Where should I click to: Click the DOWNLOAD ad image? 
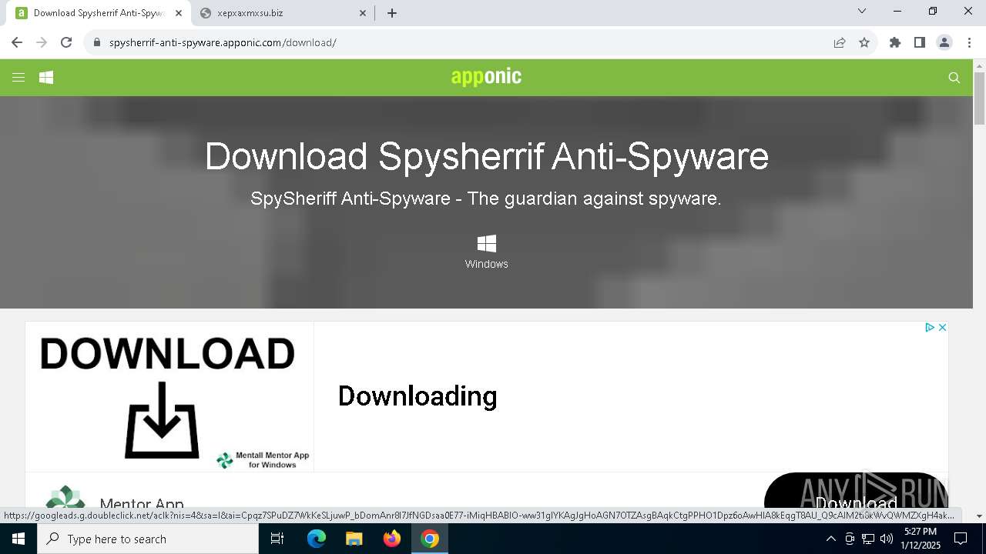(169, 396)
